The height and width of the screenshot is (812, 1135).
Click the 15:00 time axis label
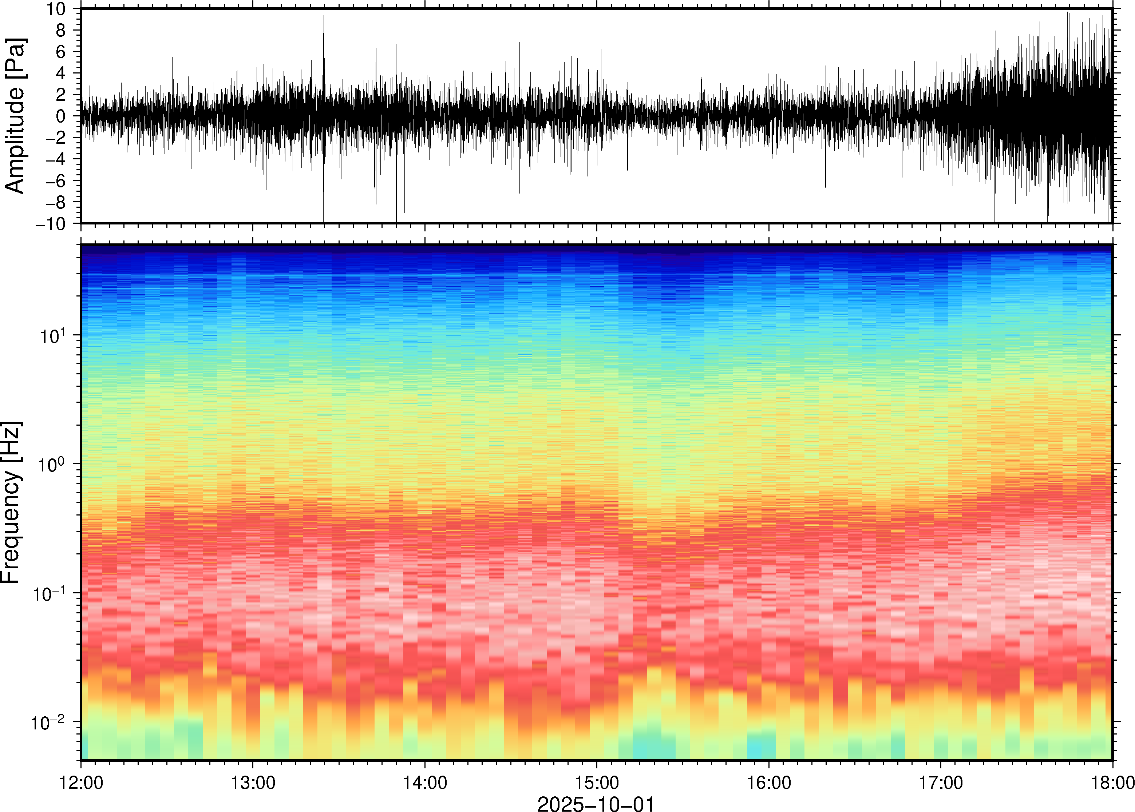pos(597,782)
